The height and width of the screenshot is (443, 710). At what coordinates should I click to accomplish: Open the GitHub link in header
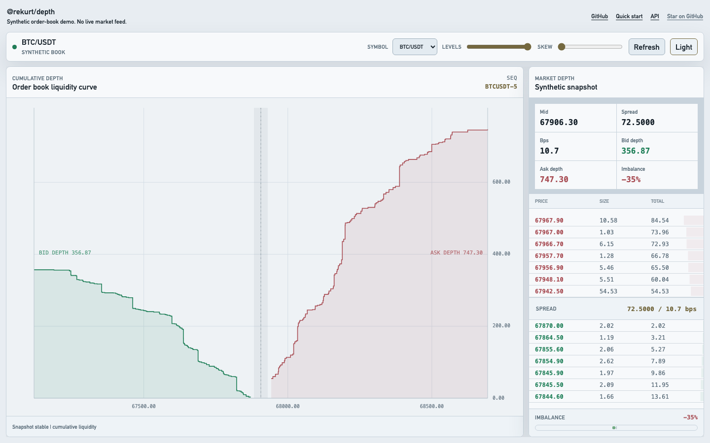point(600,16)
